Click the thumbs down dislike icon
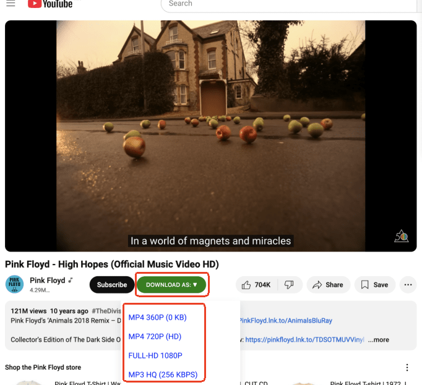This screenshot has height=385, width=422. pos(288,285)
